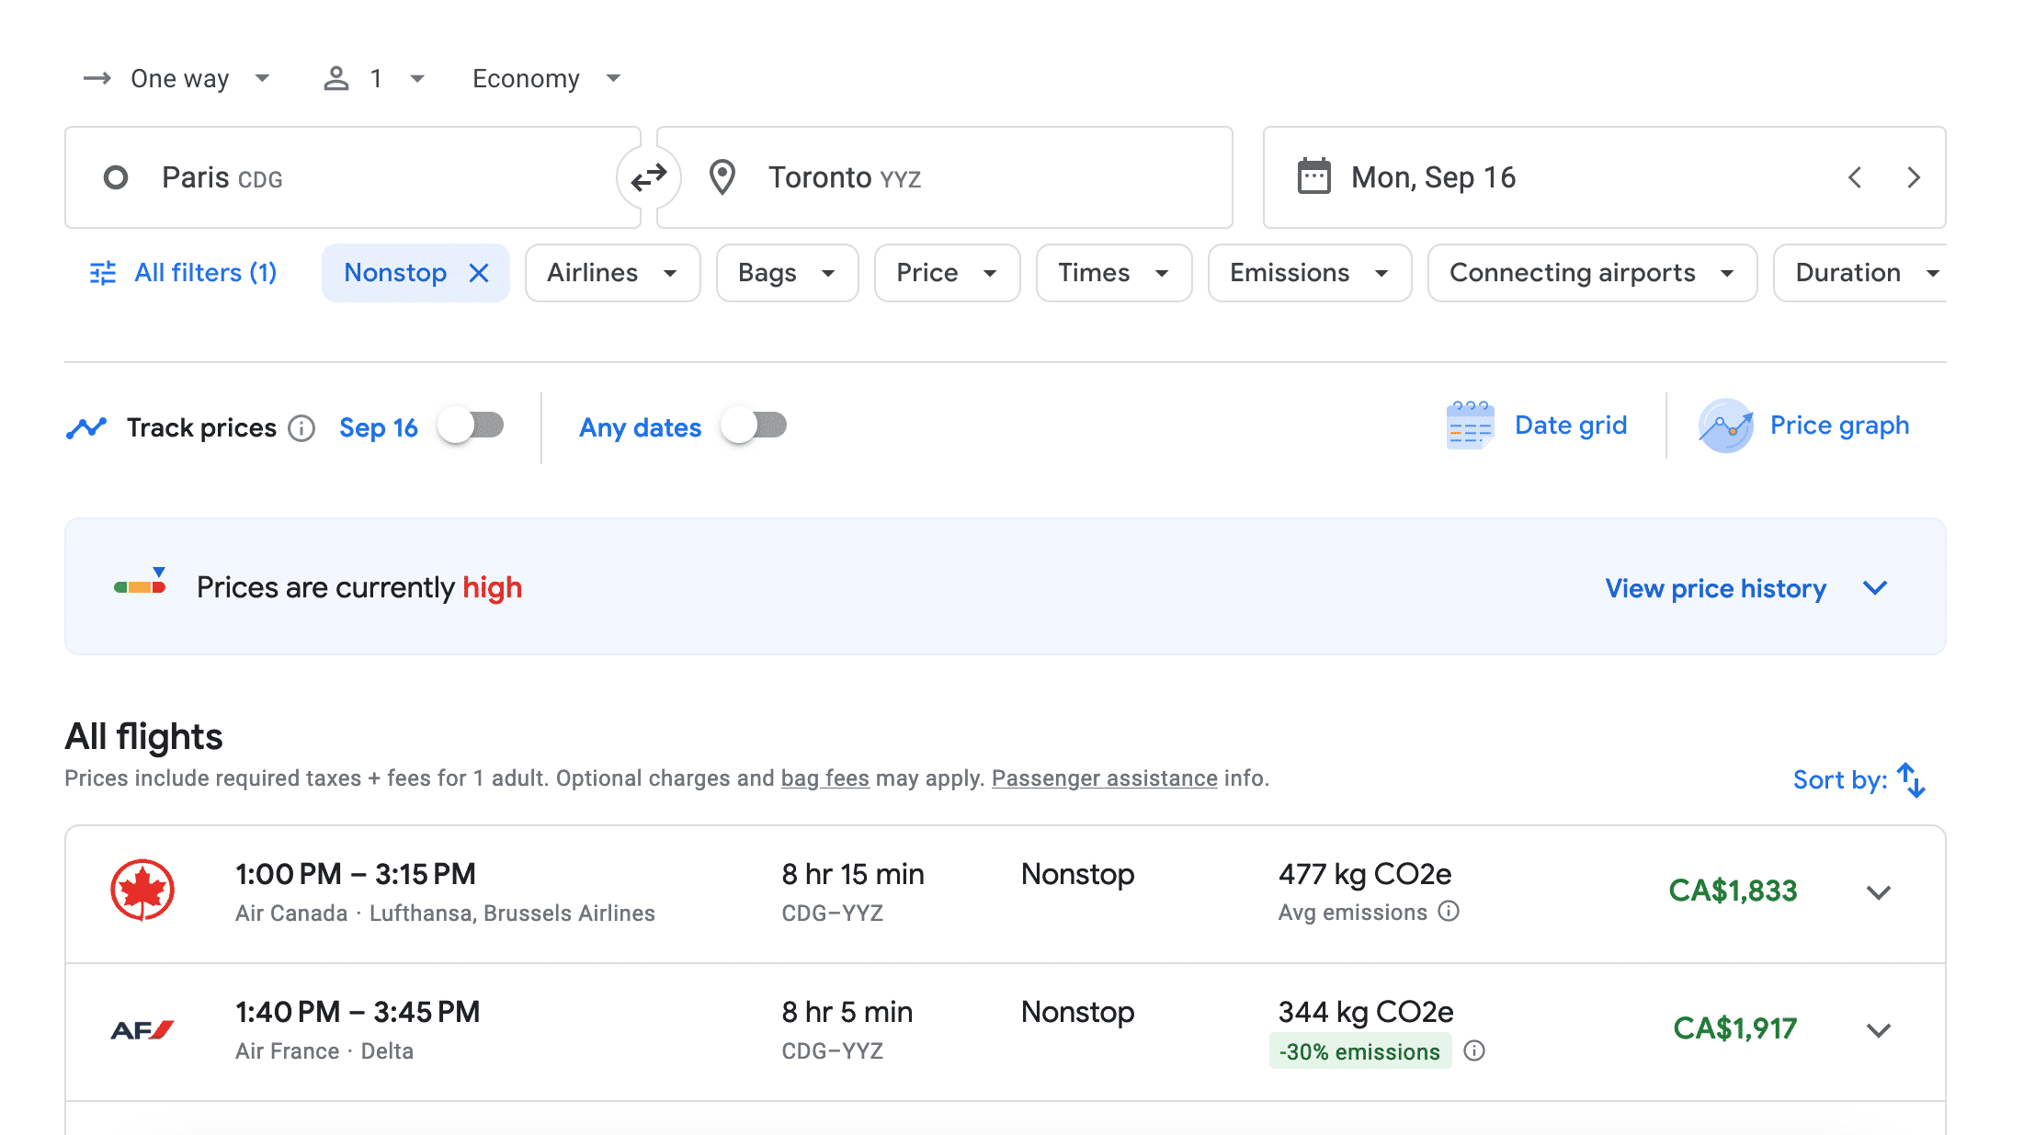Remove the Nonstop filter
2035x1135 pixels.
479,273
